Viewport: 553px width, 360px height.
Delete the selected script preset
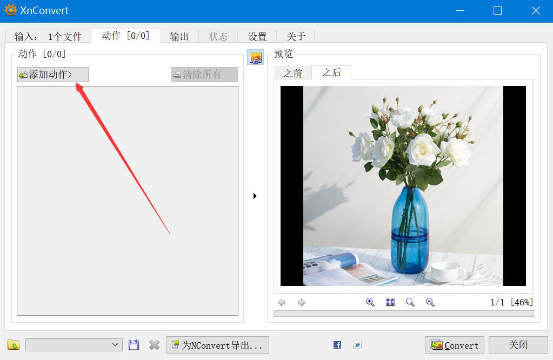pyautogui.click(x=154, y=344)
